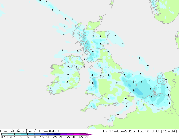179x138 pixels.
Task: Pick the 15–20 mm legend color swatch
Action: 44,134
